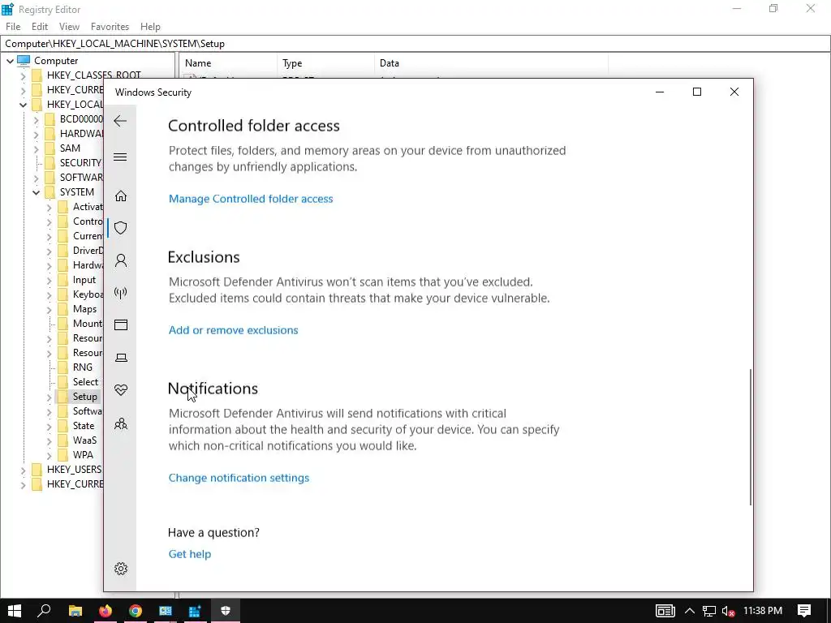Screen dimensions: 831x623
Task: Open the Account protection person icon
Action: point(121,260)
